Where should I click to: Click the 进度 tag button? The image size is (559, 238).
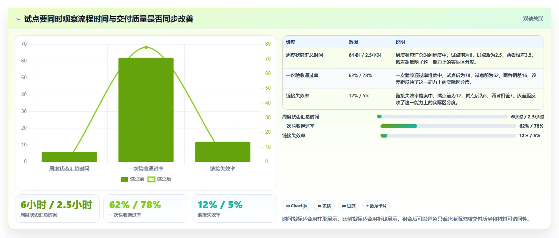tap(348, 206)
